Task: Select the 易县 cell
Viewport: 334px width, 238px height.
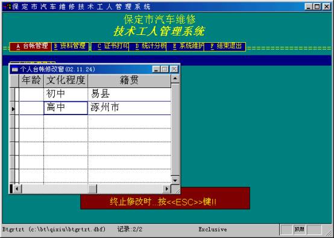Action: [x=129, y=95]
